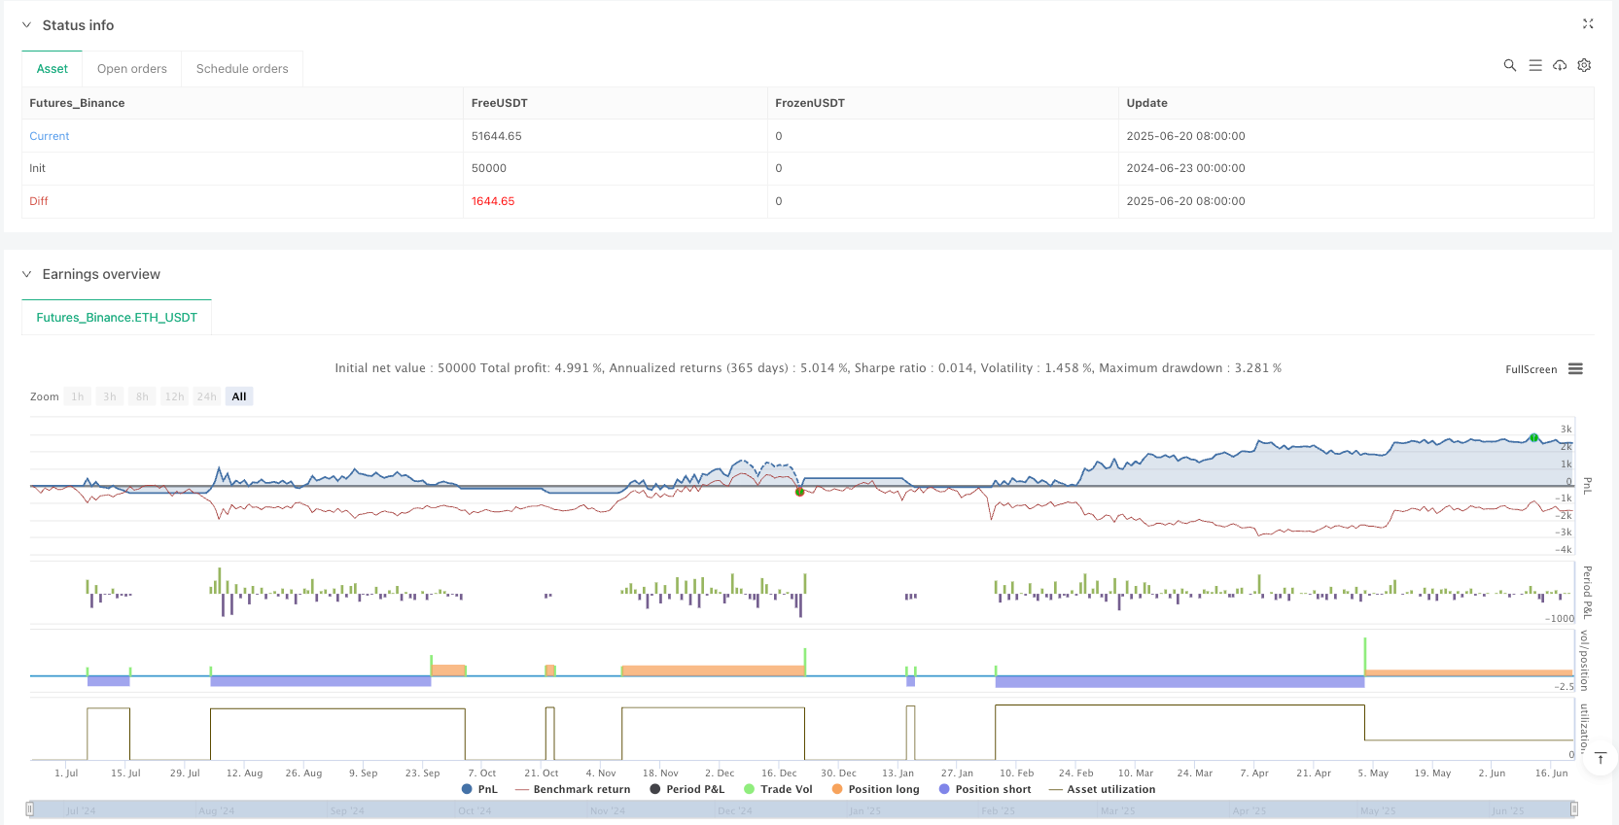Screen dimensions: 1619x825
Task: Open the list view lines icon
Action: [1534, 65]
